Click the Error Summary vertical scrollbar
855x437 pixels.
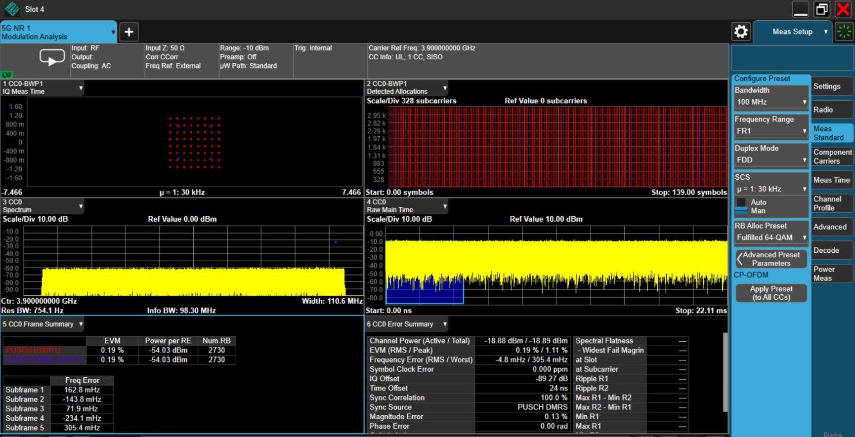(x=725, y=371)
